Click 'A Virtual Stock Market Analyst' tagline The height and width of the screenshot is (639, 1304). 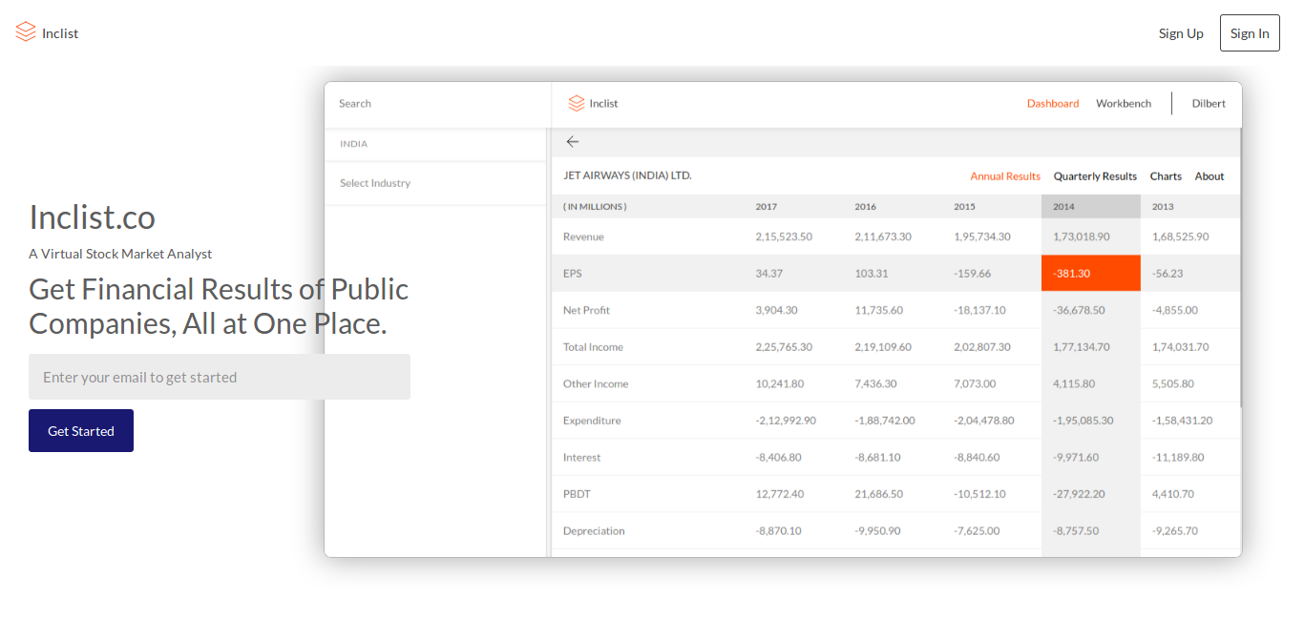(x=120, y=254)
